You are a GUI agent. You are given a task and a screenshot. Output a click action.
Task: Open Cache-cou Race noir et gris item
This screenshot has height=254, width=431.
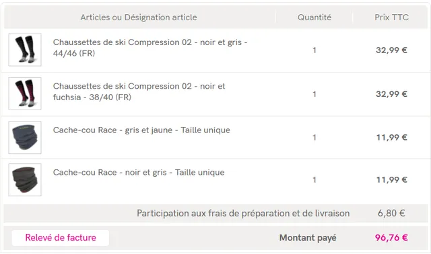pos(139,173)
